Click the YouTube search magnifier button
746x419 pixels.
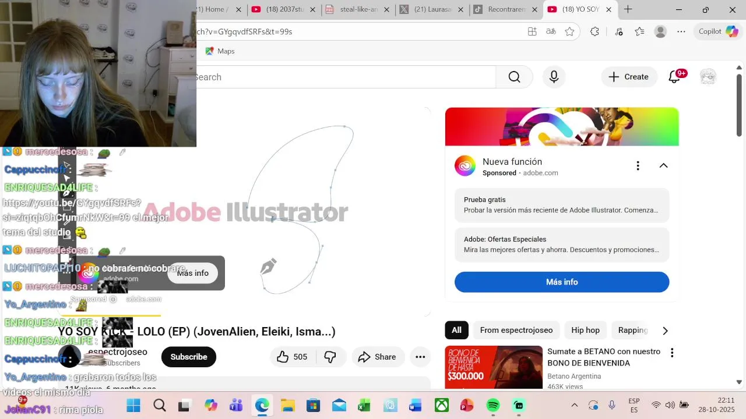pyautogui.click(x=514, y=77)
